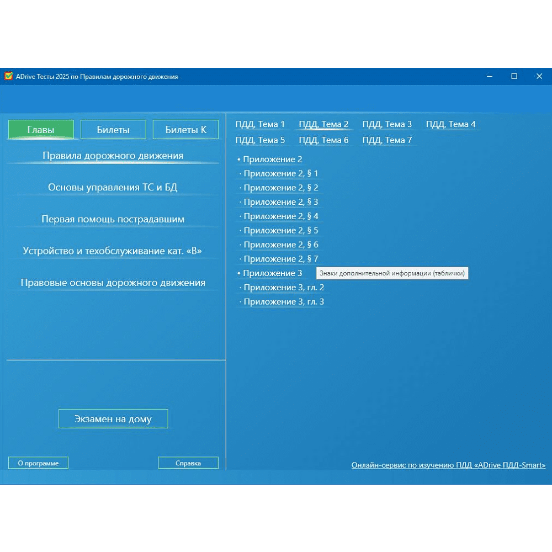Image resolution: width=552 pixels, height=552 pixels.
Task: Click the ADrive app icon in title bar
Action: [8, 76]
